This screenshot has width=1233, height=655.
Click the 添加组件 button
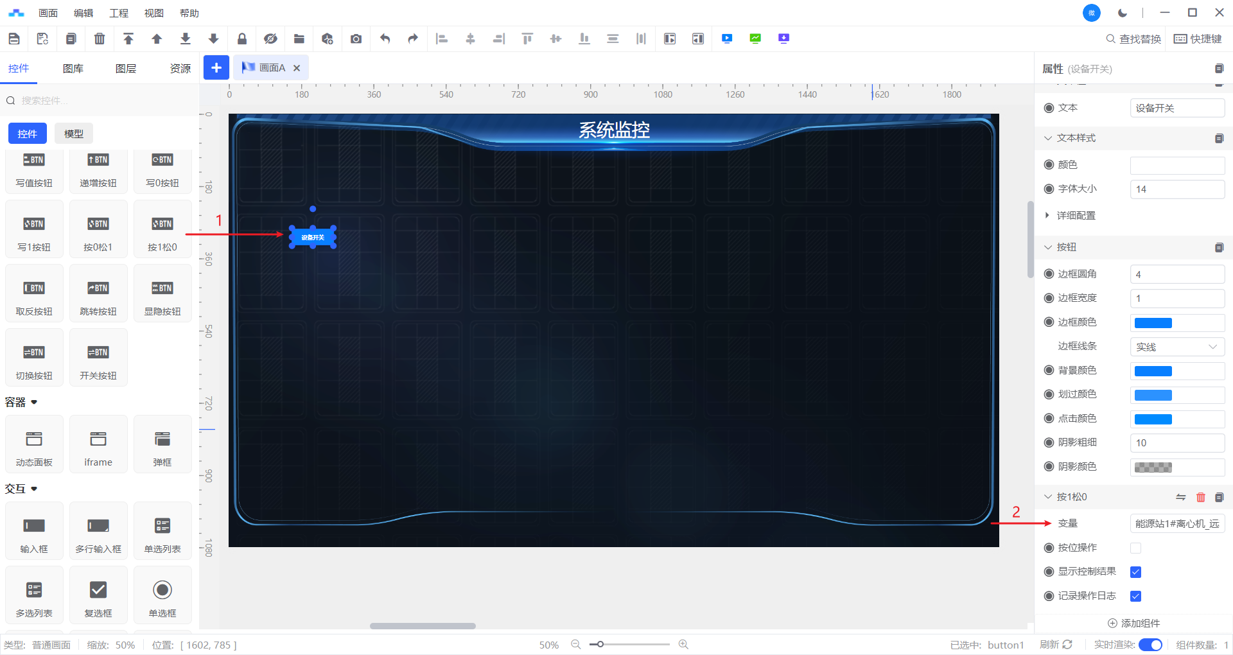[x=1133, y=623]
